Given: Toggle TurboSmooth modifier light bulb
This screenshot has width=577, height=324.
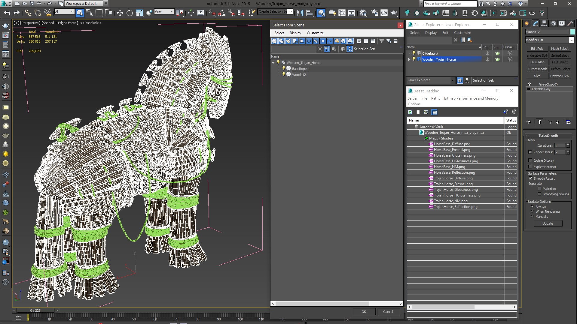Looking at the screenshot, I should [x=530, y=84].
